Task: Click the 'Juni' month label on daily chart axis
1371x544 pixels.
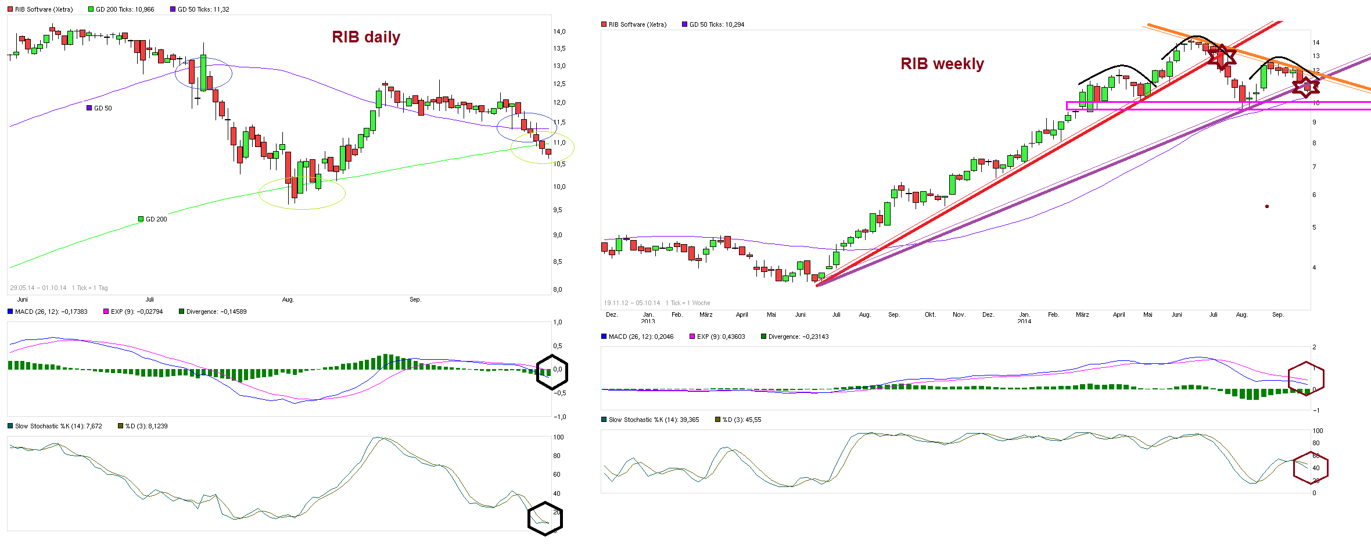Action: coord(23,299)
